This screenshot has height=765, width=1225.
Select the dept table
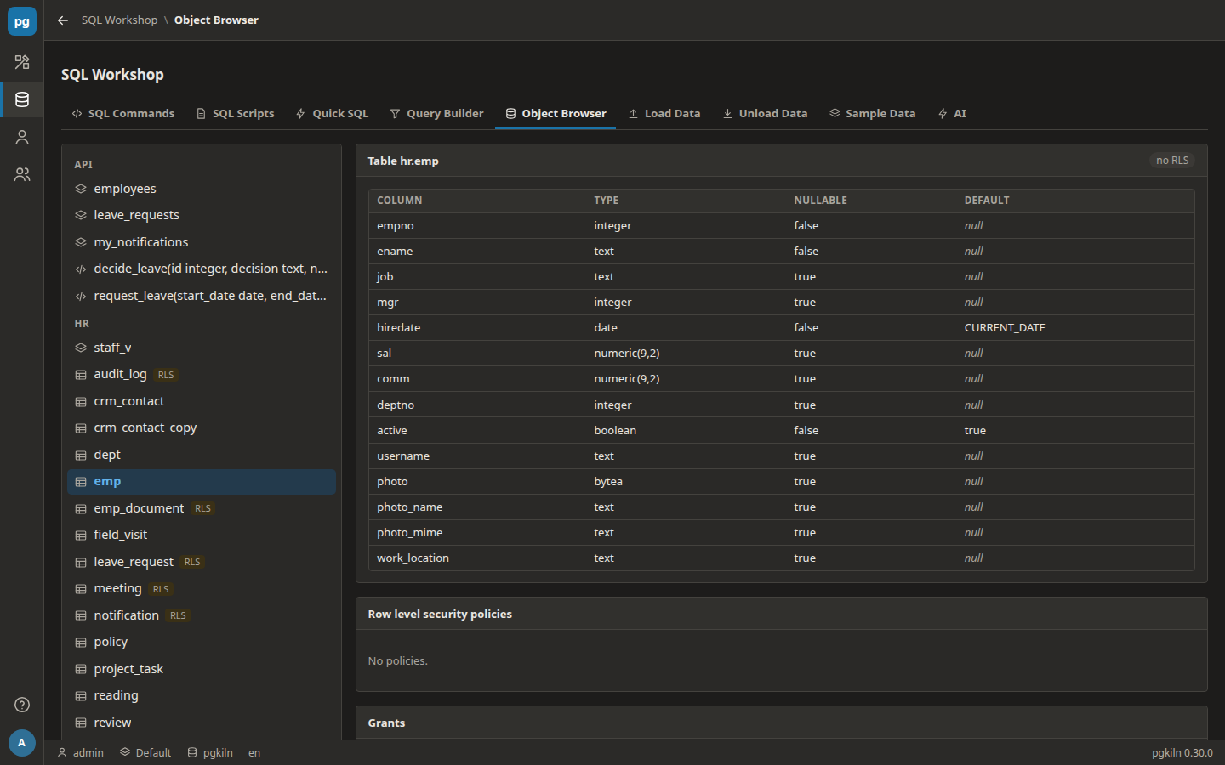click(202, 455)
